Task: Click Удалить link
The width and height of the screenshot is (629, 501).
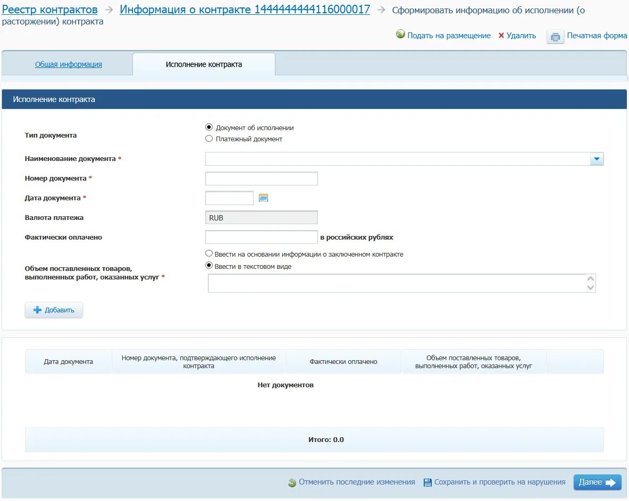Action: click(521, 36)
